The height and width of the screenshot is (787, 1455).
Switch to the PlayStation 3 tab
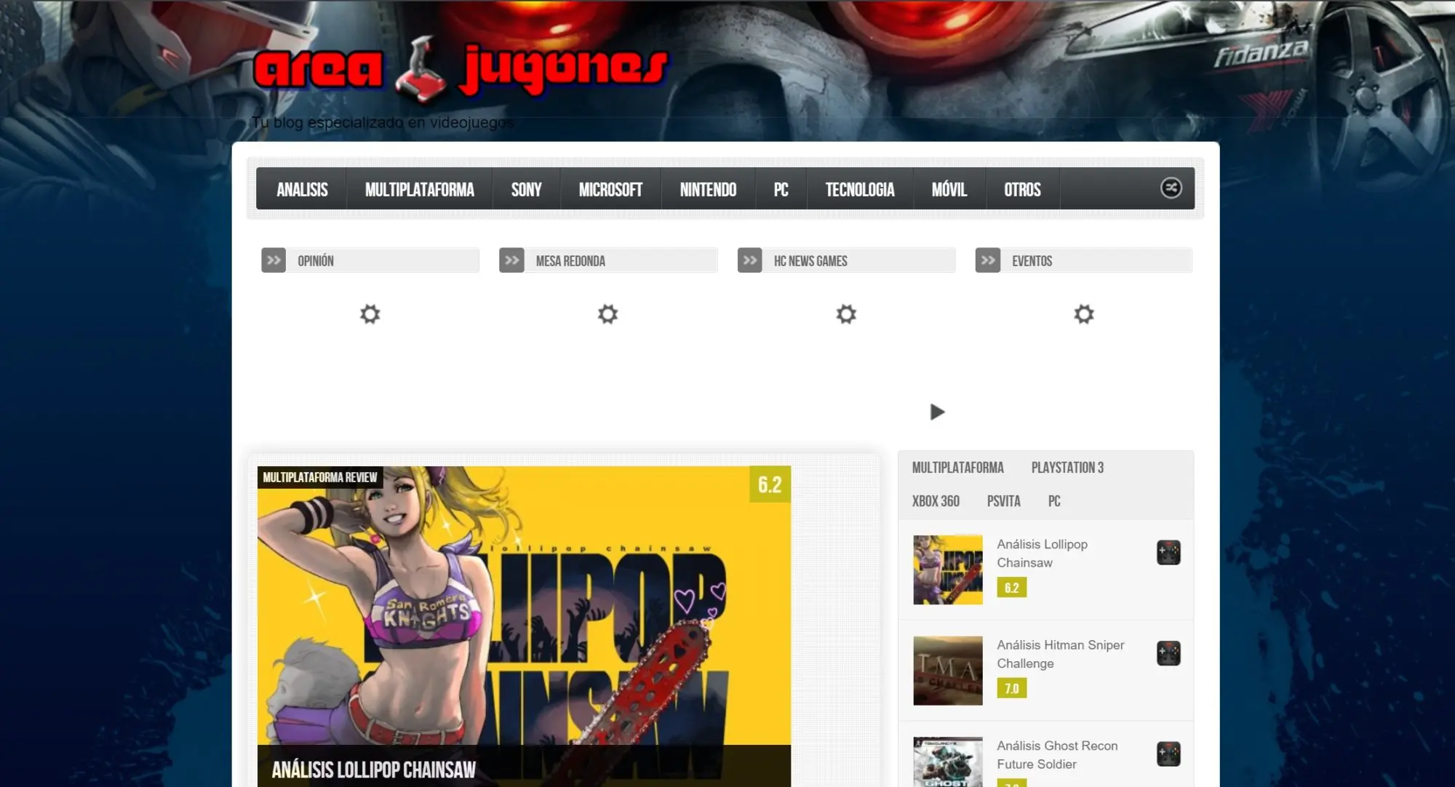(1067, 468)
